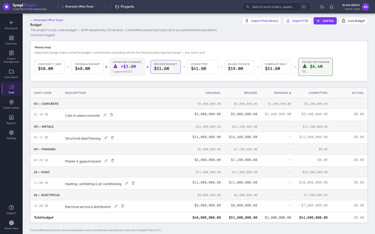The height and width of the screenshot is (234, 375).
Task: Toggle dark mode moon icon
Action: (x=322, y=7)
